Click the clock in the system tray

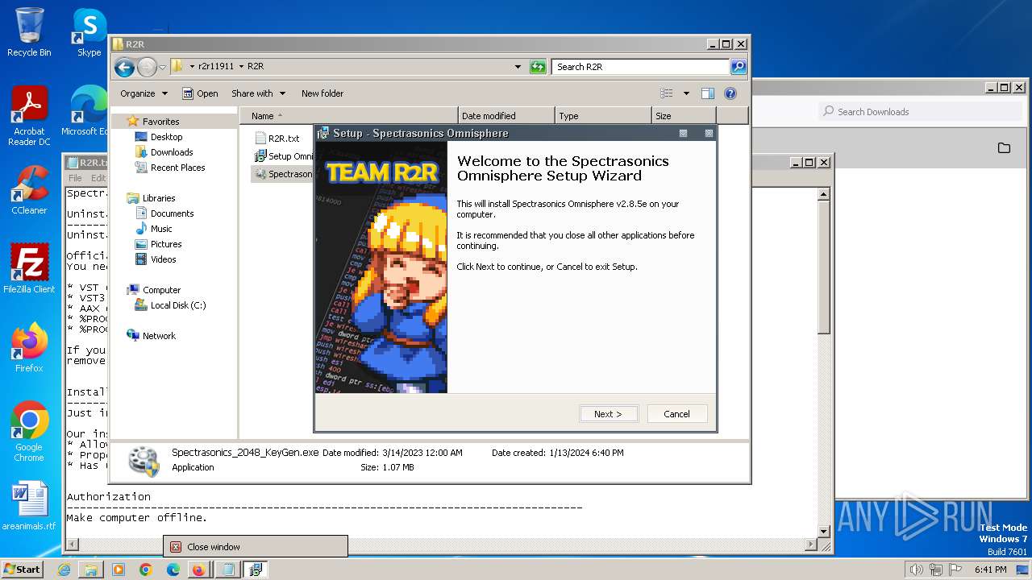990,570
